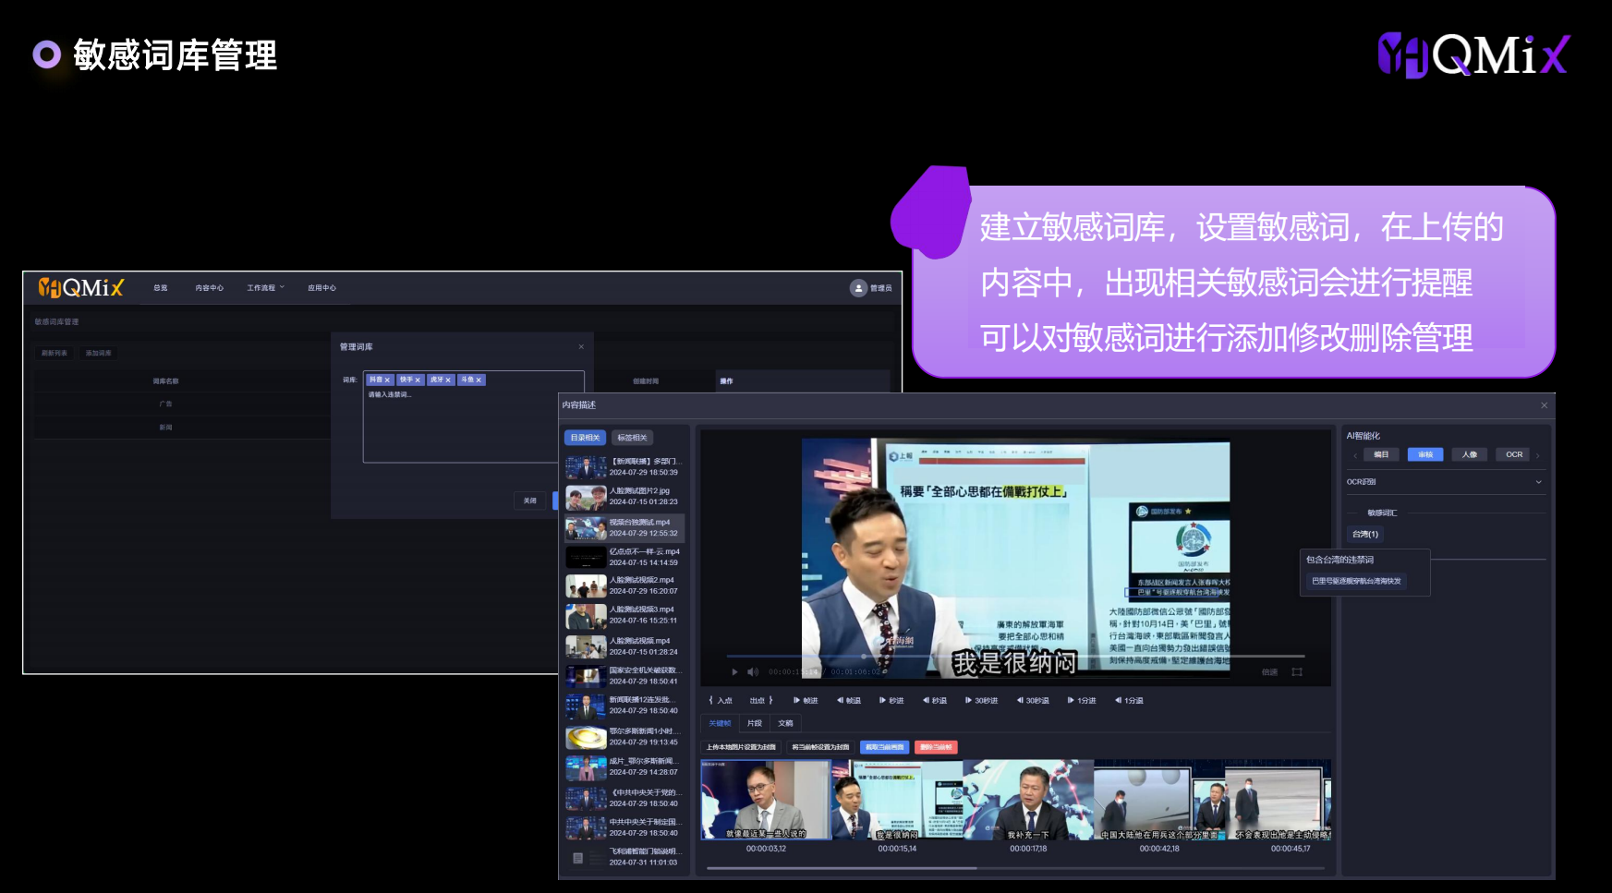The height and width of the screenshot is (893, 1612).
Task: Select 视频台独测试.mp4 in the list
Action: point(624,527)
